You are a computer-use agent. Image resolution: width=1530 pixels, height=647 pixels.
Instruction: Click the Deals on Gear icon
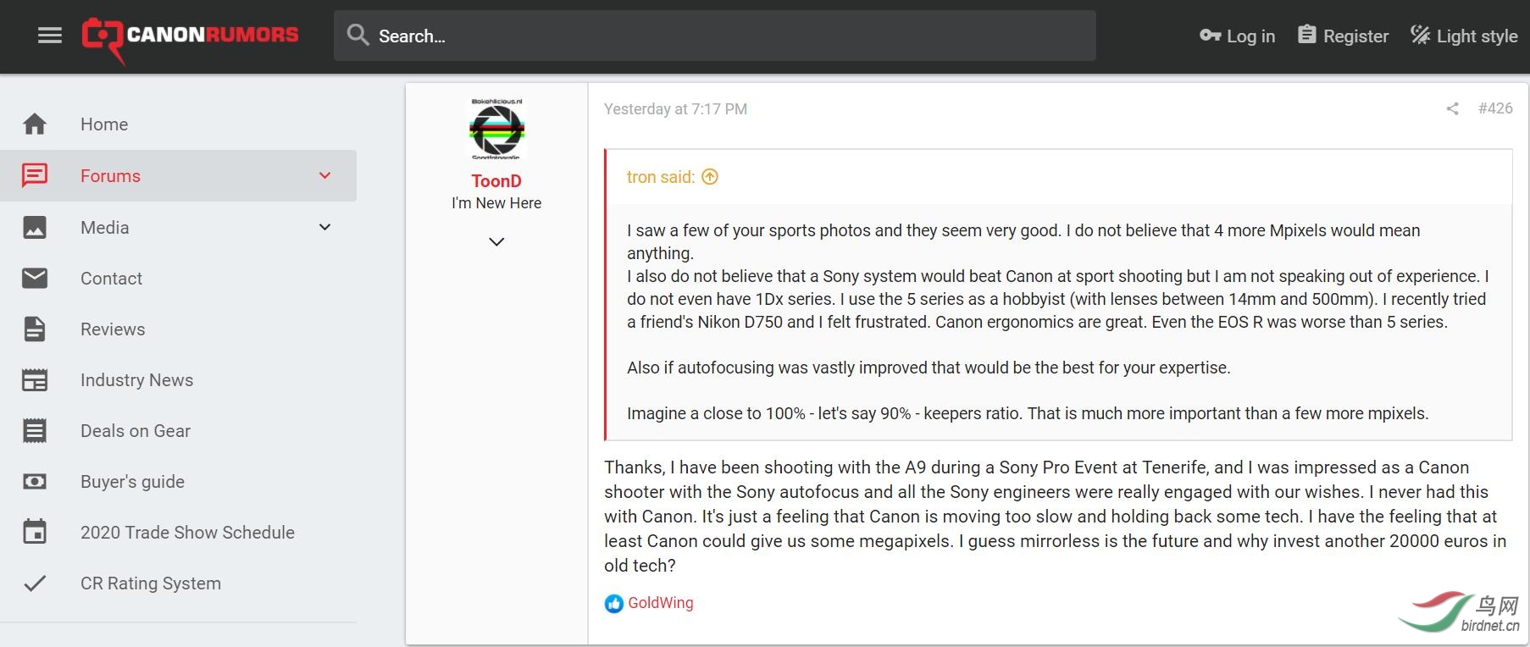point(35,430)
